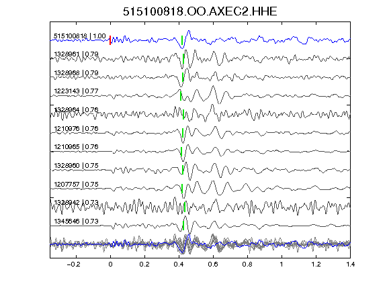
Task: Click the green marker on trace 1210976
Action: [x=183, y=133]
